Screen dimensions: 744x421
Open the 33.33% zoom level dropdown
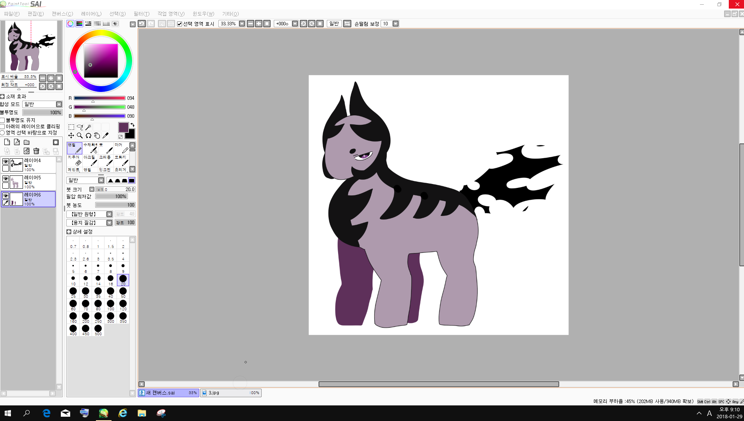tap(242, 24)
